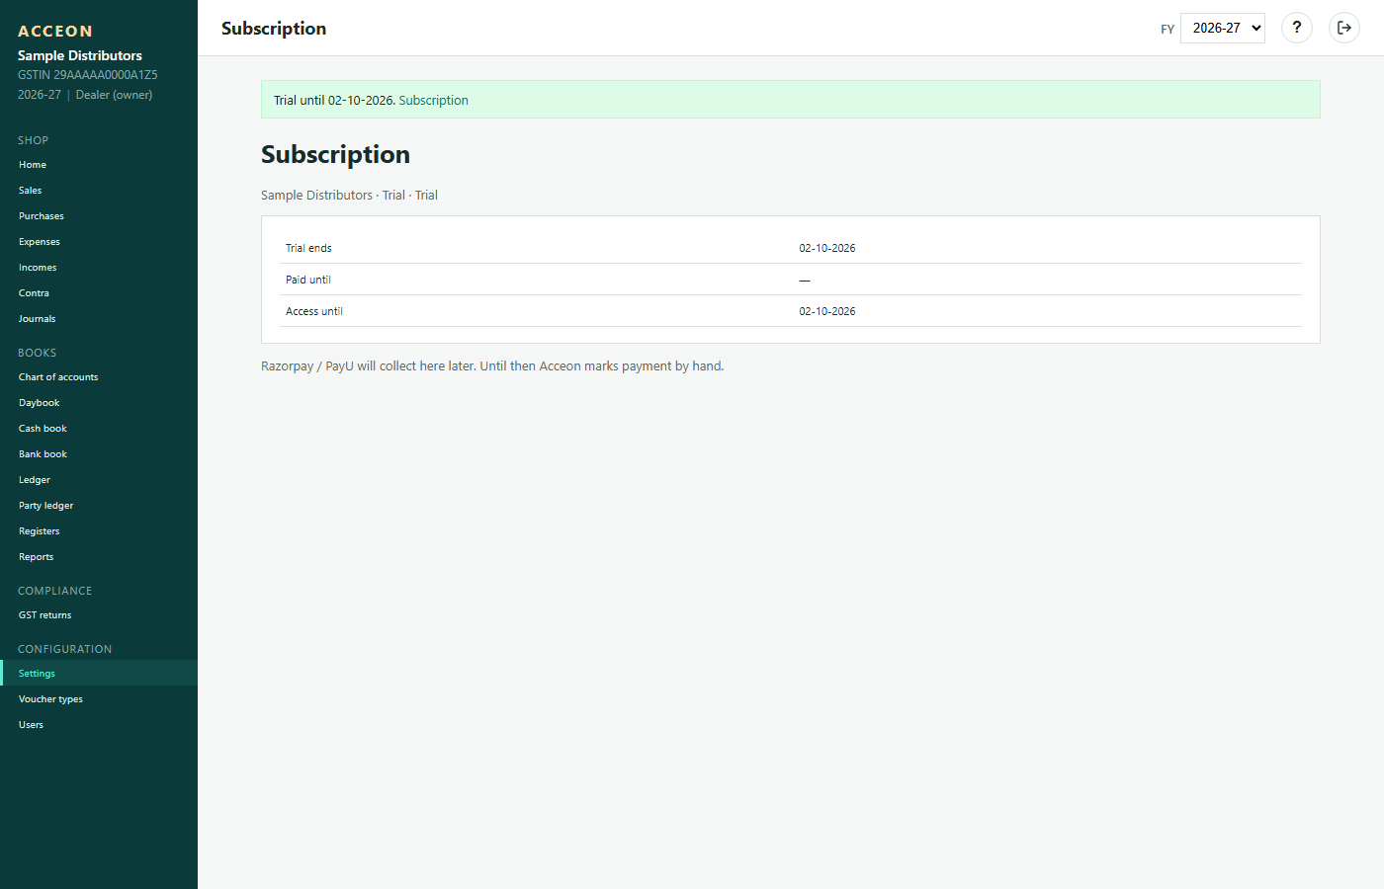1384x889 pixels.
Task: Open Chart of accounts
Action: [99, 377]
